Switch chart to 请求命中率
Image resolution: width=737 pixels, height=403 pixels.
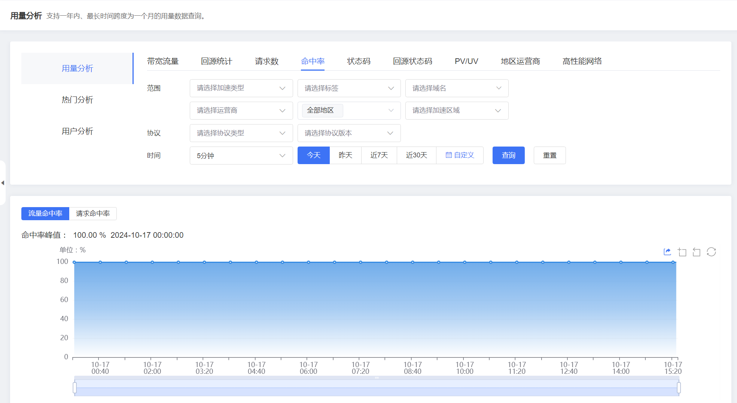[93, 213]
